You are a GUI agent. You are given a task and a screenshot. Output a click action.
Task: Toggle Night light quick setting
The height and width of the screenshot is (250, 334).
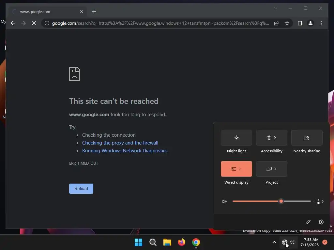[x=236, y=138]
